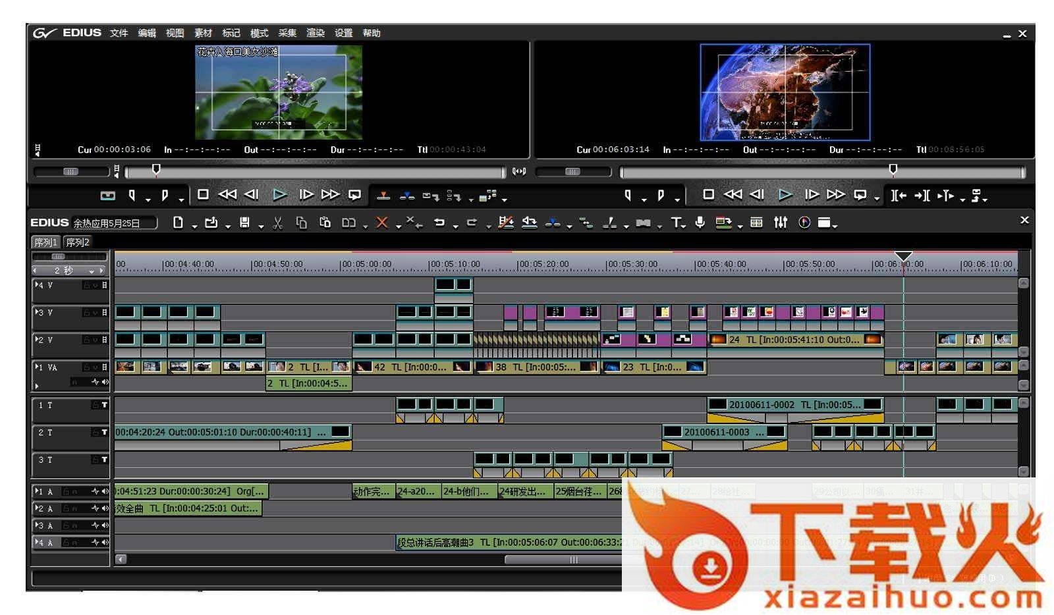Toggle title visibility on 1 T track
1054x615 pixels.
pos(104,405)
